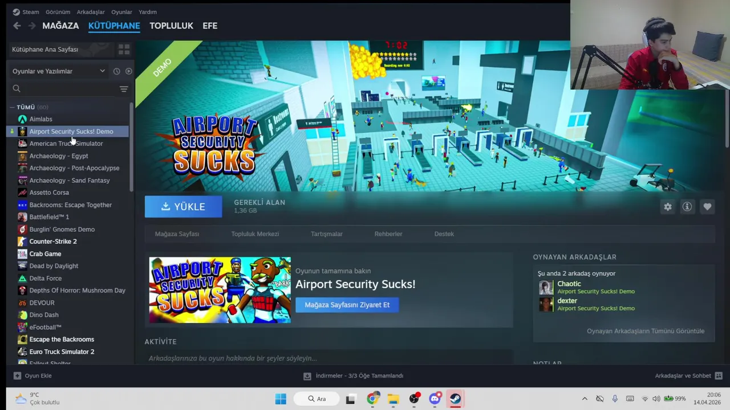Click the activity comment input field
The image size is (730, 410).
tap(329, 358)
